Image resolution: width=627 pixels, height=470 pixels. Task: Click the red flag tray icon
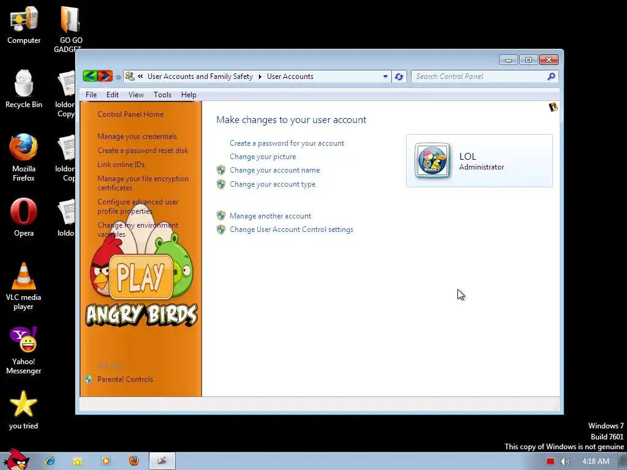(550, 461)
